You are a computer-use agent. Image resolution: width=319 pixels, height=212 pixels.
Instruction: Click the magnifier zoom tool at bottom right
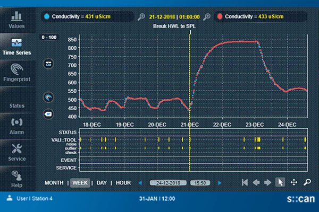307,182
